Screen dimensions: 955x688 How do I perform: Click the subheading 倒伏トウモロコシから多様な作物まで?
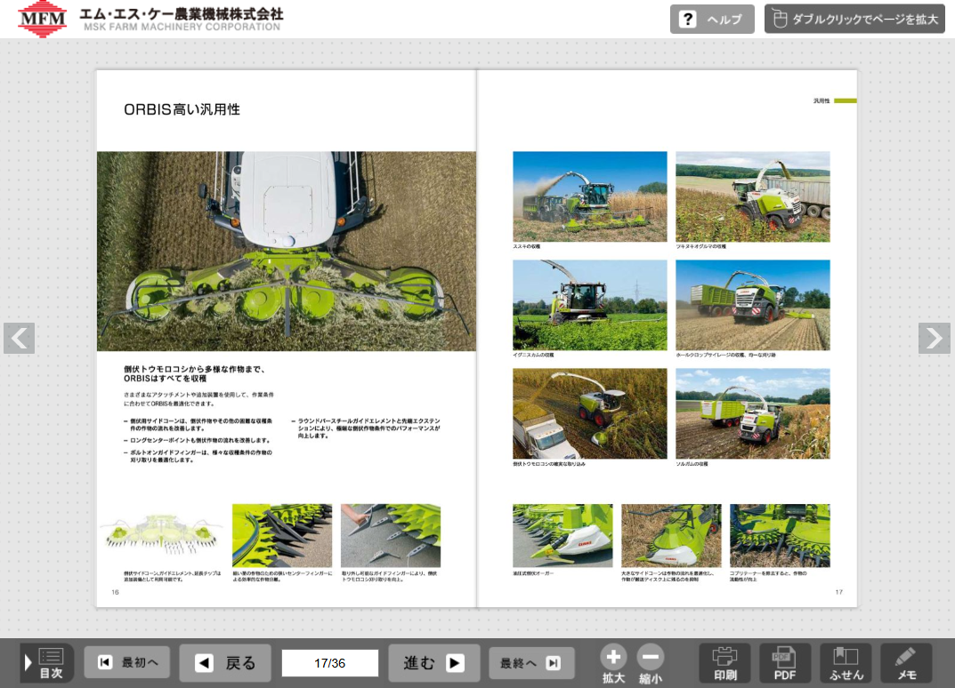pyautogui.click(x=194, y=373)
